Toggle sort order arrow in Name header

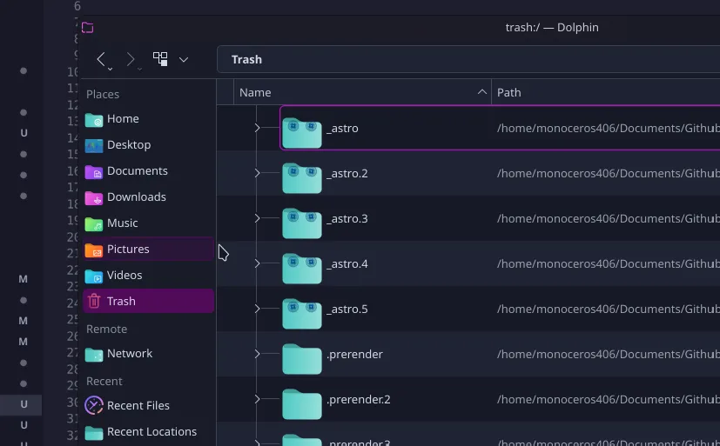[481, 91]
